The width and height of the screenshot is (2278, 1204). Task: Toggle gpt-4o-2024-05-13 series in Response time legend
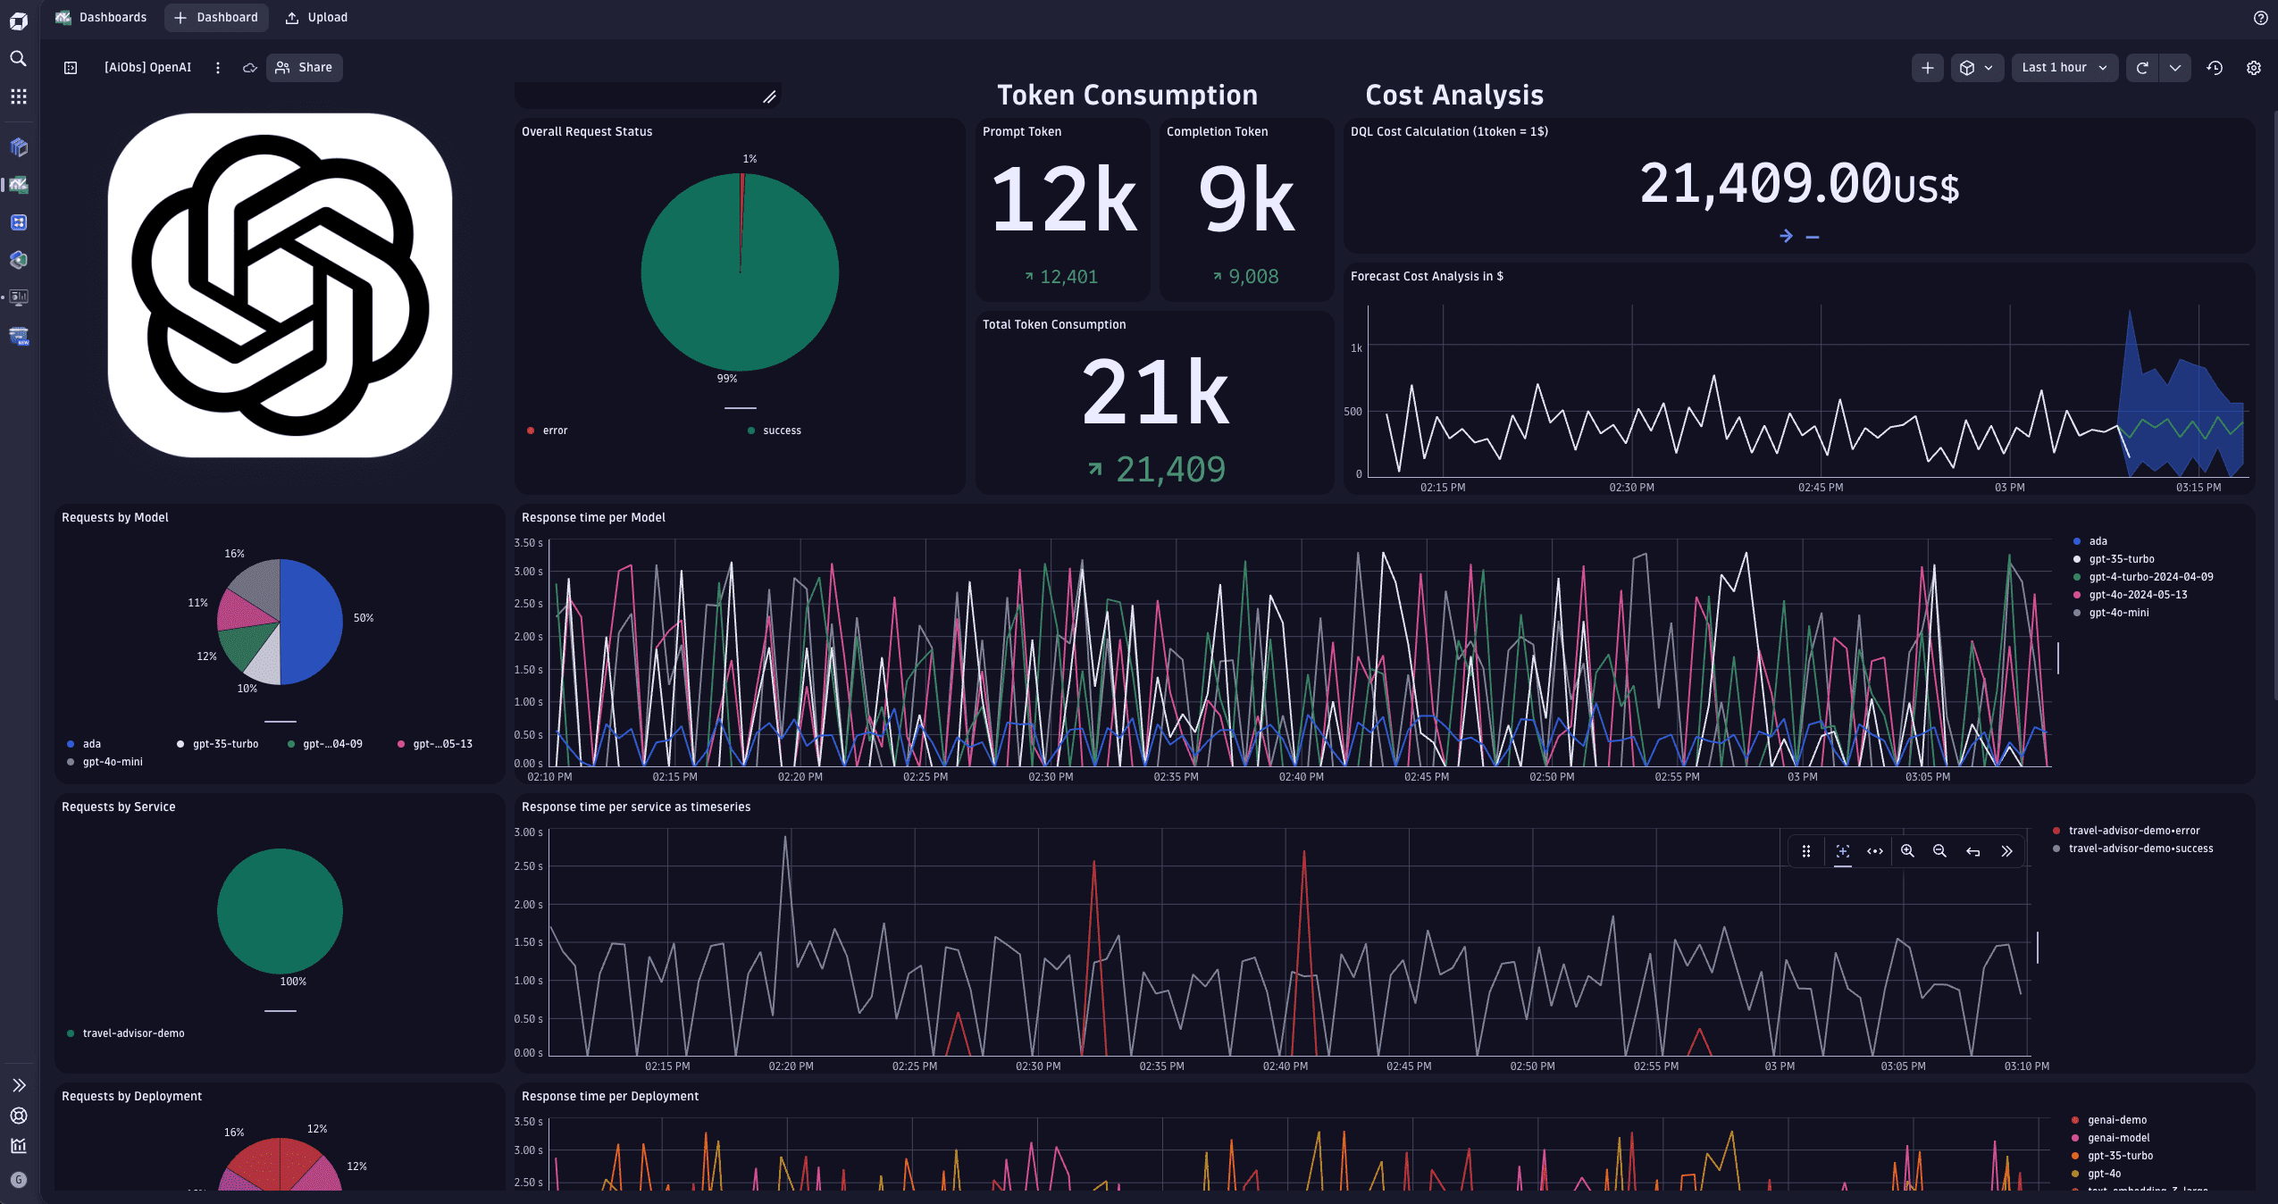[2131, 595]
